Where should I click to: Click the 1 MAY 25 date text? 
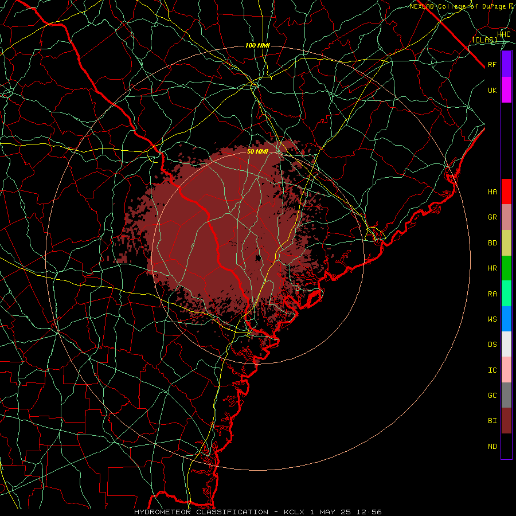331,512
